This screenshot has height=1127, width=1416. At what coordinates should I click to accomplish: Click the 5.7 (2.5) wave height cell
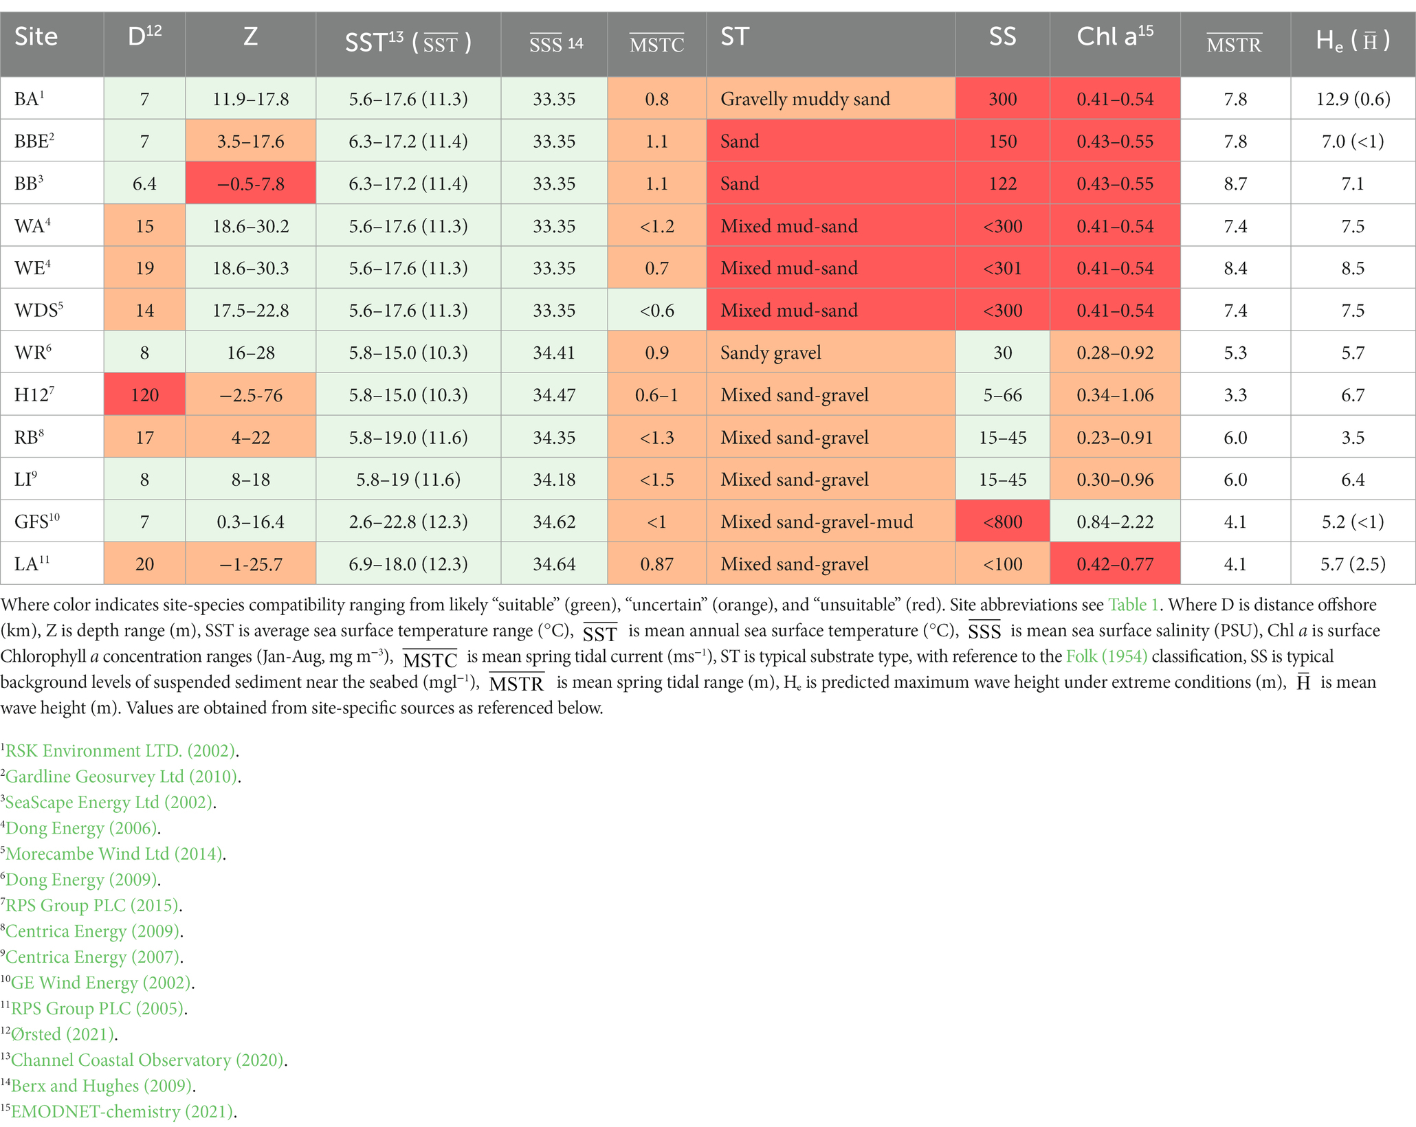[x=1353, y=563]
